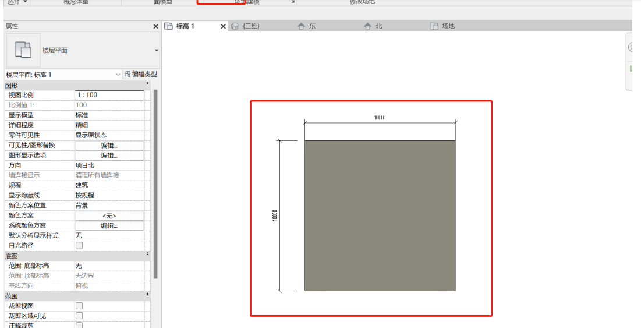Switch to the {三维} view tab
Viewport: 641px width, 328px height.
click(x=251, y=26)
